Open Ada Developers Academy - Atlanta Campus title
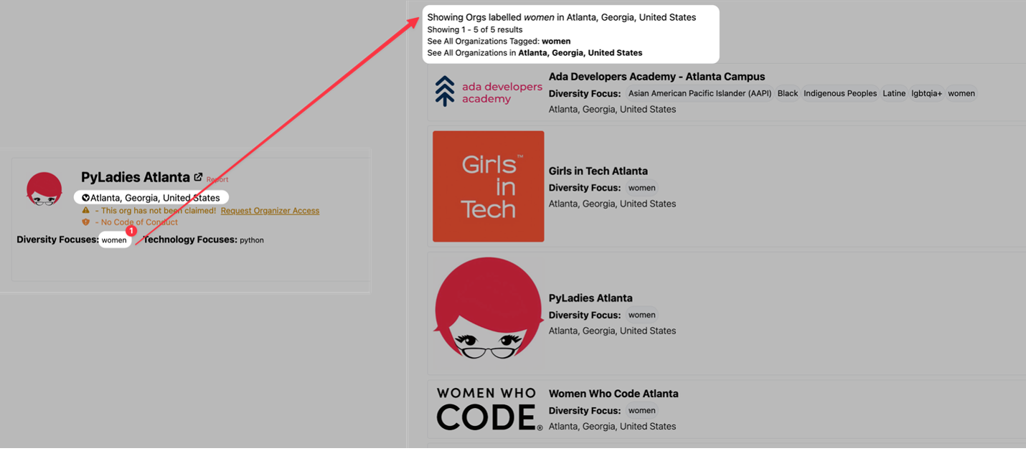The image size is (1026, 451). [656, 77]
